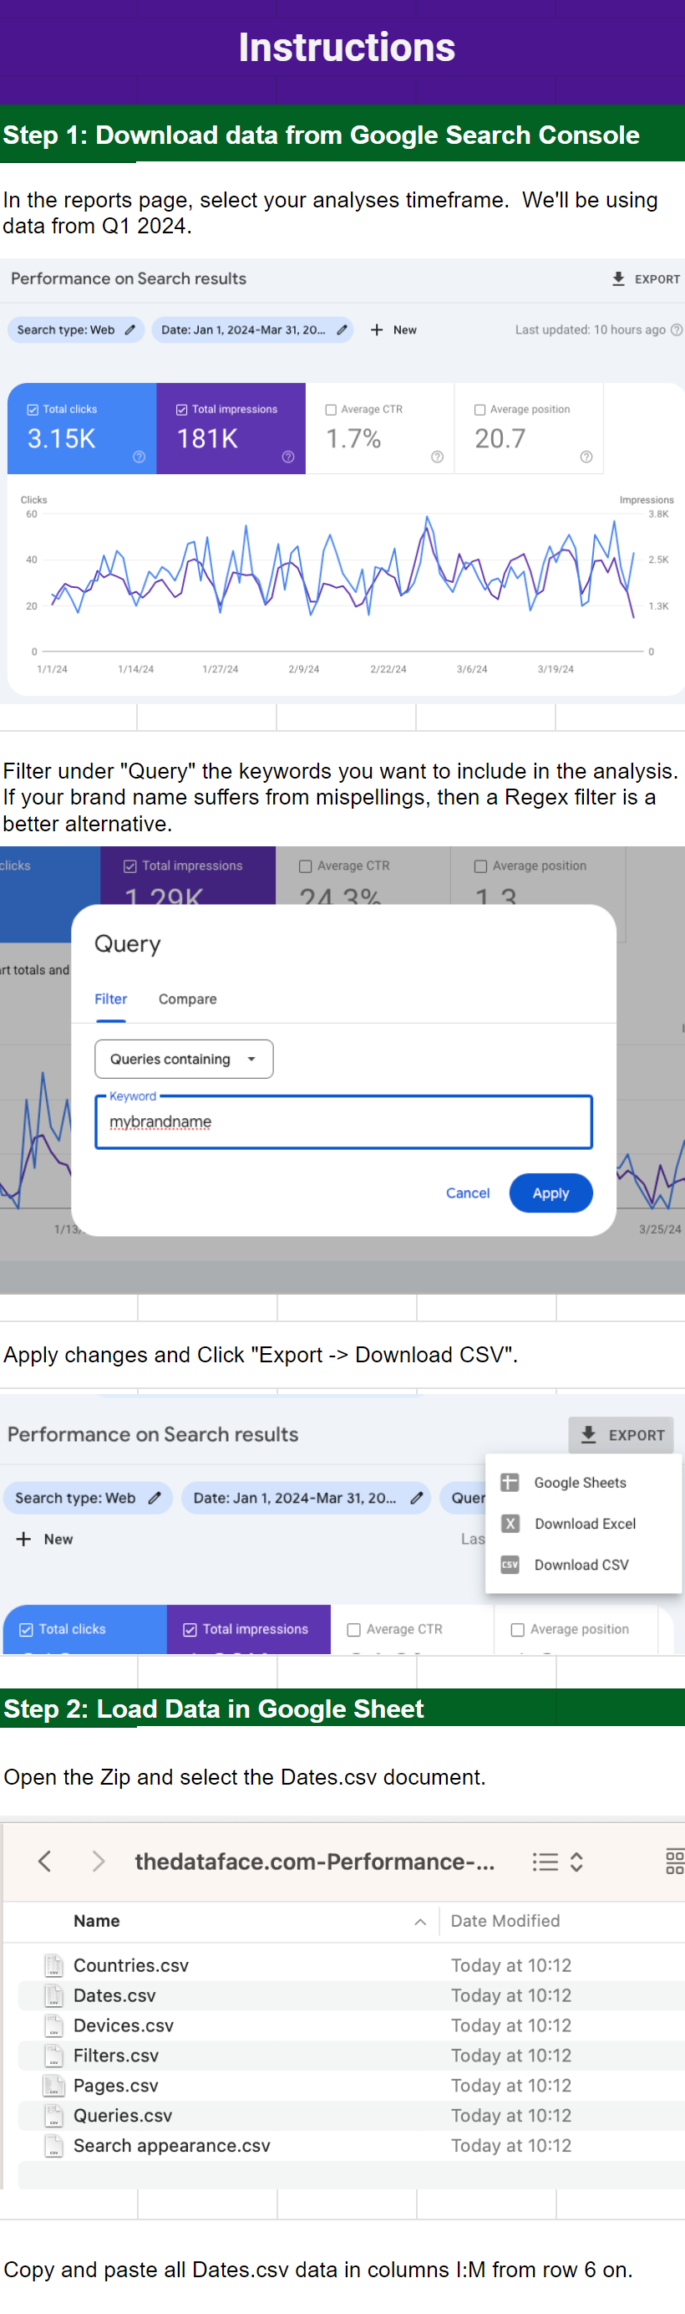
Task: Click the Finder view up-down chevrons
Action: tap(576, 1862)
